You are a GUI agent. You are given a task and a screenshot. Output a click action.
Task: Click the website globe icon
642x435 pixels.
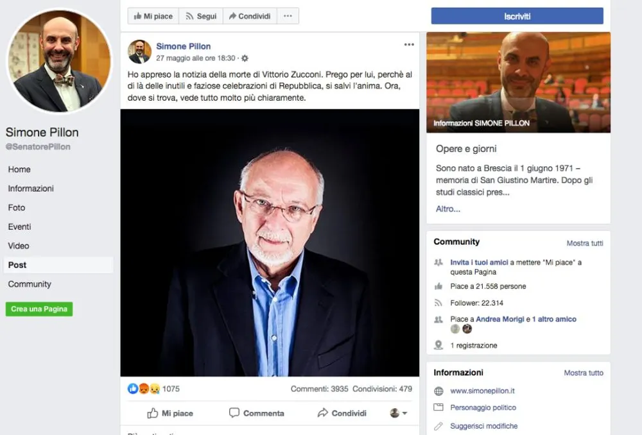(x=438, y=391)
